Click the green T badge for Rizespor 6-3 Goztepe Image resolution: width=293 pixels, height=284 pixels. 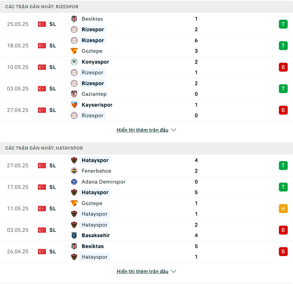point(283,46)
